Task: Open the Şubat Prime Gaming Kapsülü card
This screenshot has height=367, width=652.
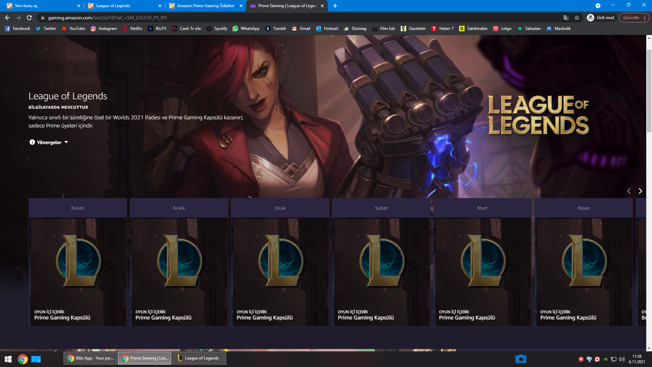Action: 381,262
